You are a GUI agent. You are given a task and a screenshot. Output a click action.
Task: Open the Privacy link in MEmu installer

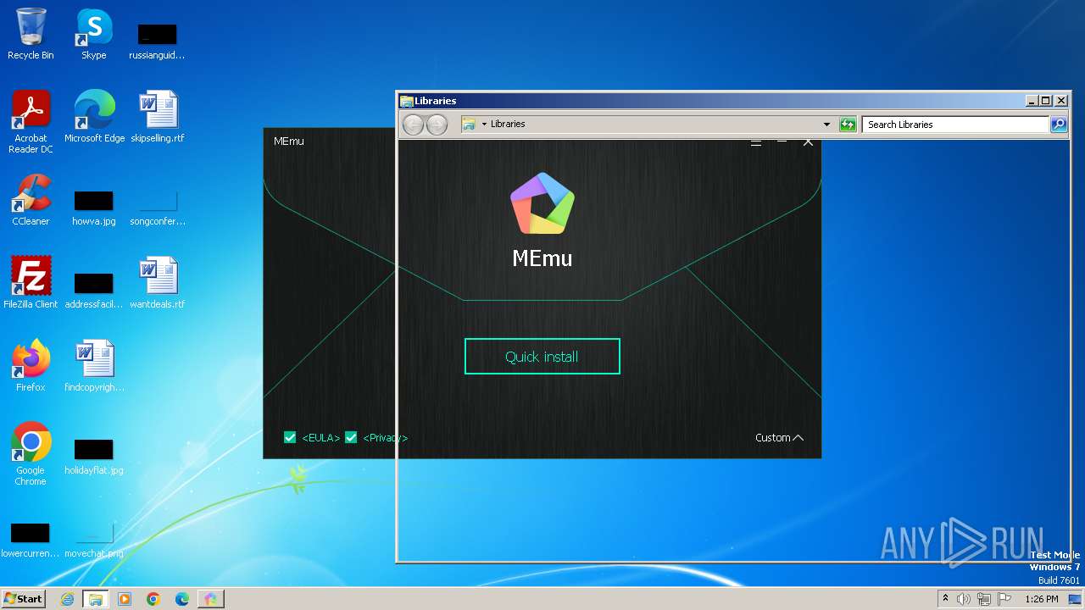tap(385, 438)
